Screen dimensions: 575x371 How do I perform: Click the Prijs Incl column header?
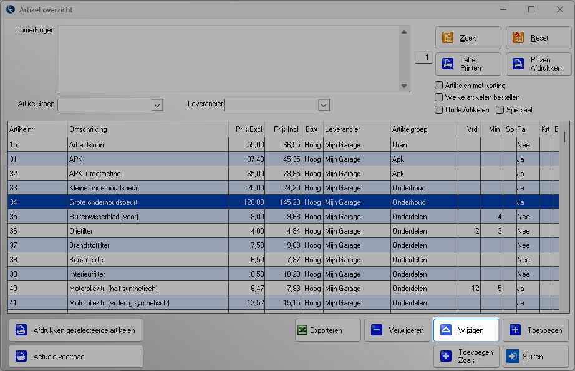[283, 129]
